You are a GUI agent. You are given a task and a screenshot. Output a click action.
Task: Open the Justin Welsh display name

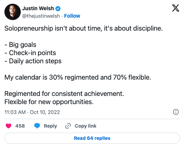(x=38, y=9)
